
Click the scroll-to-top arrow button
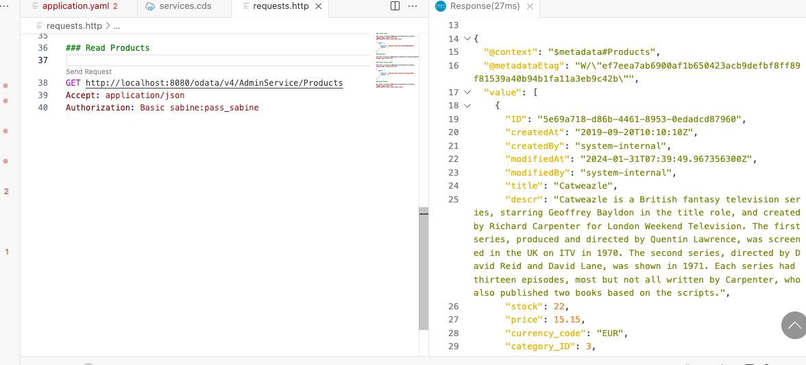(794, 326)
